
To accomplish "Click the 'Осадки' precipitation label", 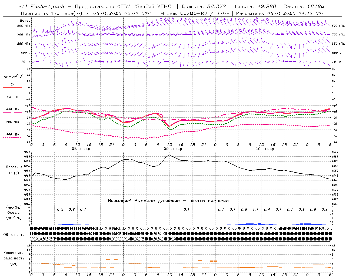I will click(14, 213).
